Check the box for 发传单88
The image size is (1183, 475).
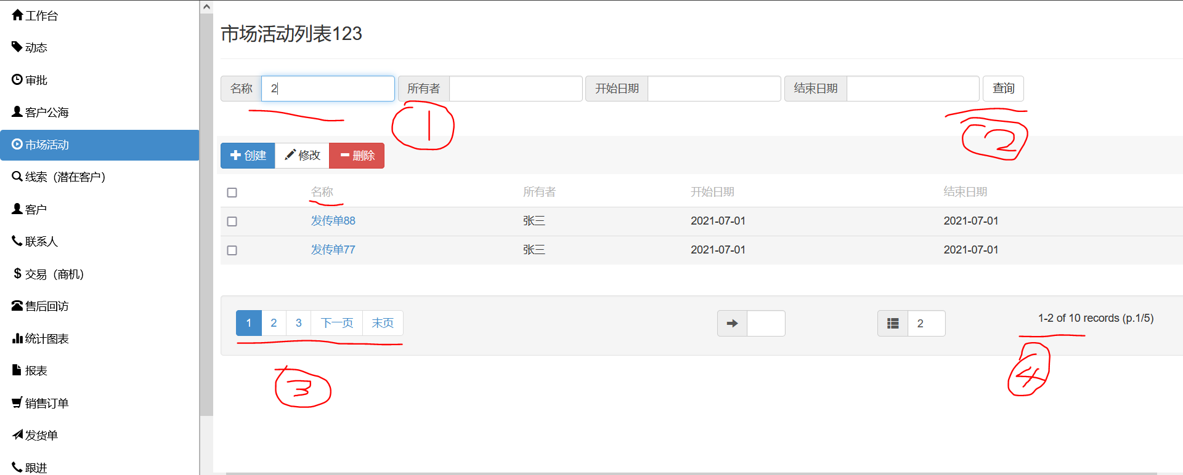(x=232, y=222)
